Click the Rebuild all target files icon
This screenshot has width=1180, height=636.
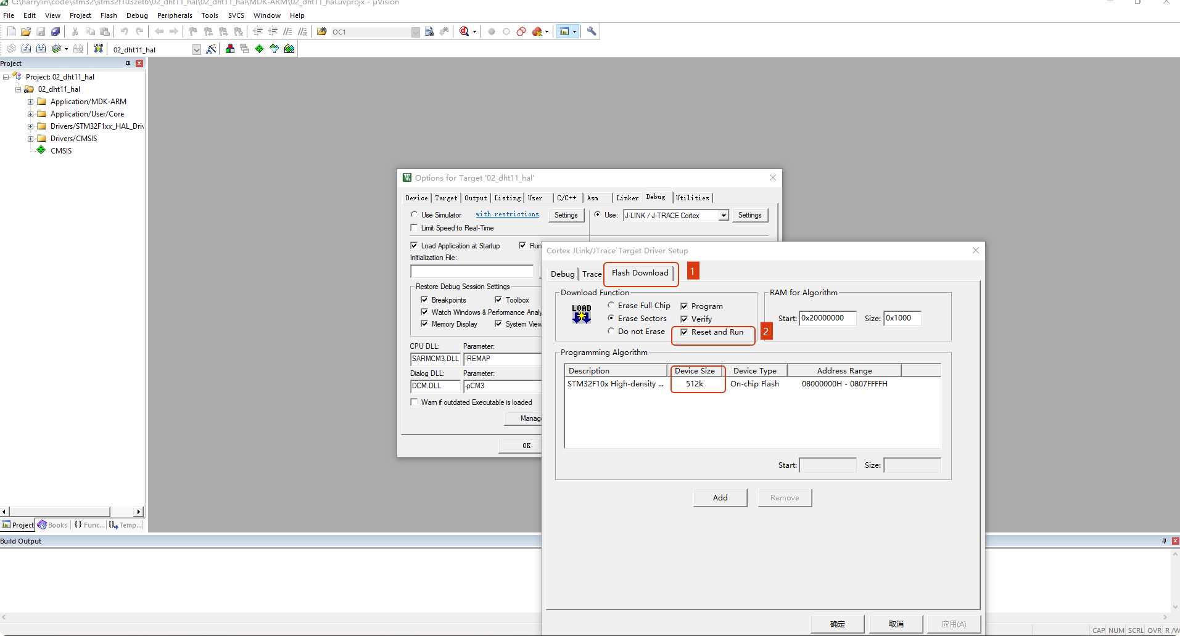(x=41, y=49)
